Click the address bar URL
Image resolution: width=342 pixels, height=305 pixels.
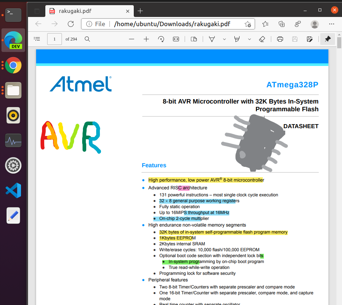pyautogui.click(x=172, y=24)
